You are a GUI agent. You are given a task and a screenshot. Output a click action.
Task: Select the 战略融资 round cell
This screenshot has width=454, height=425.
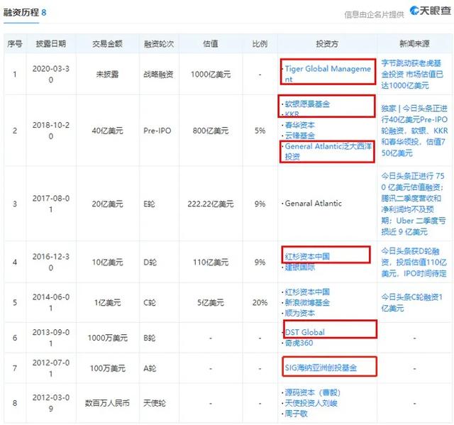coord(158,74)
